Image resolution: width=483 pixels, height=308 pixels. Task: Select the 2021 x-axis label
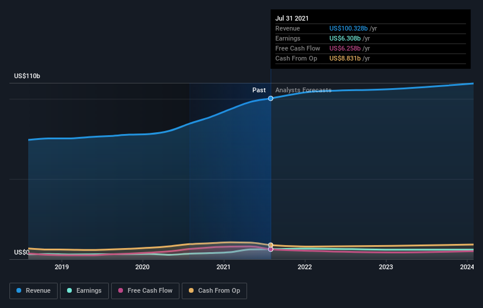point(224,267)
